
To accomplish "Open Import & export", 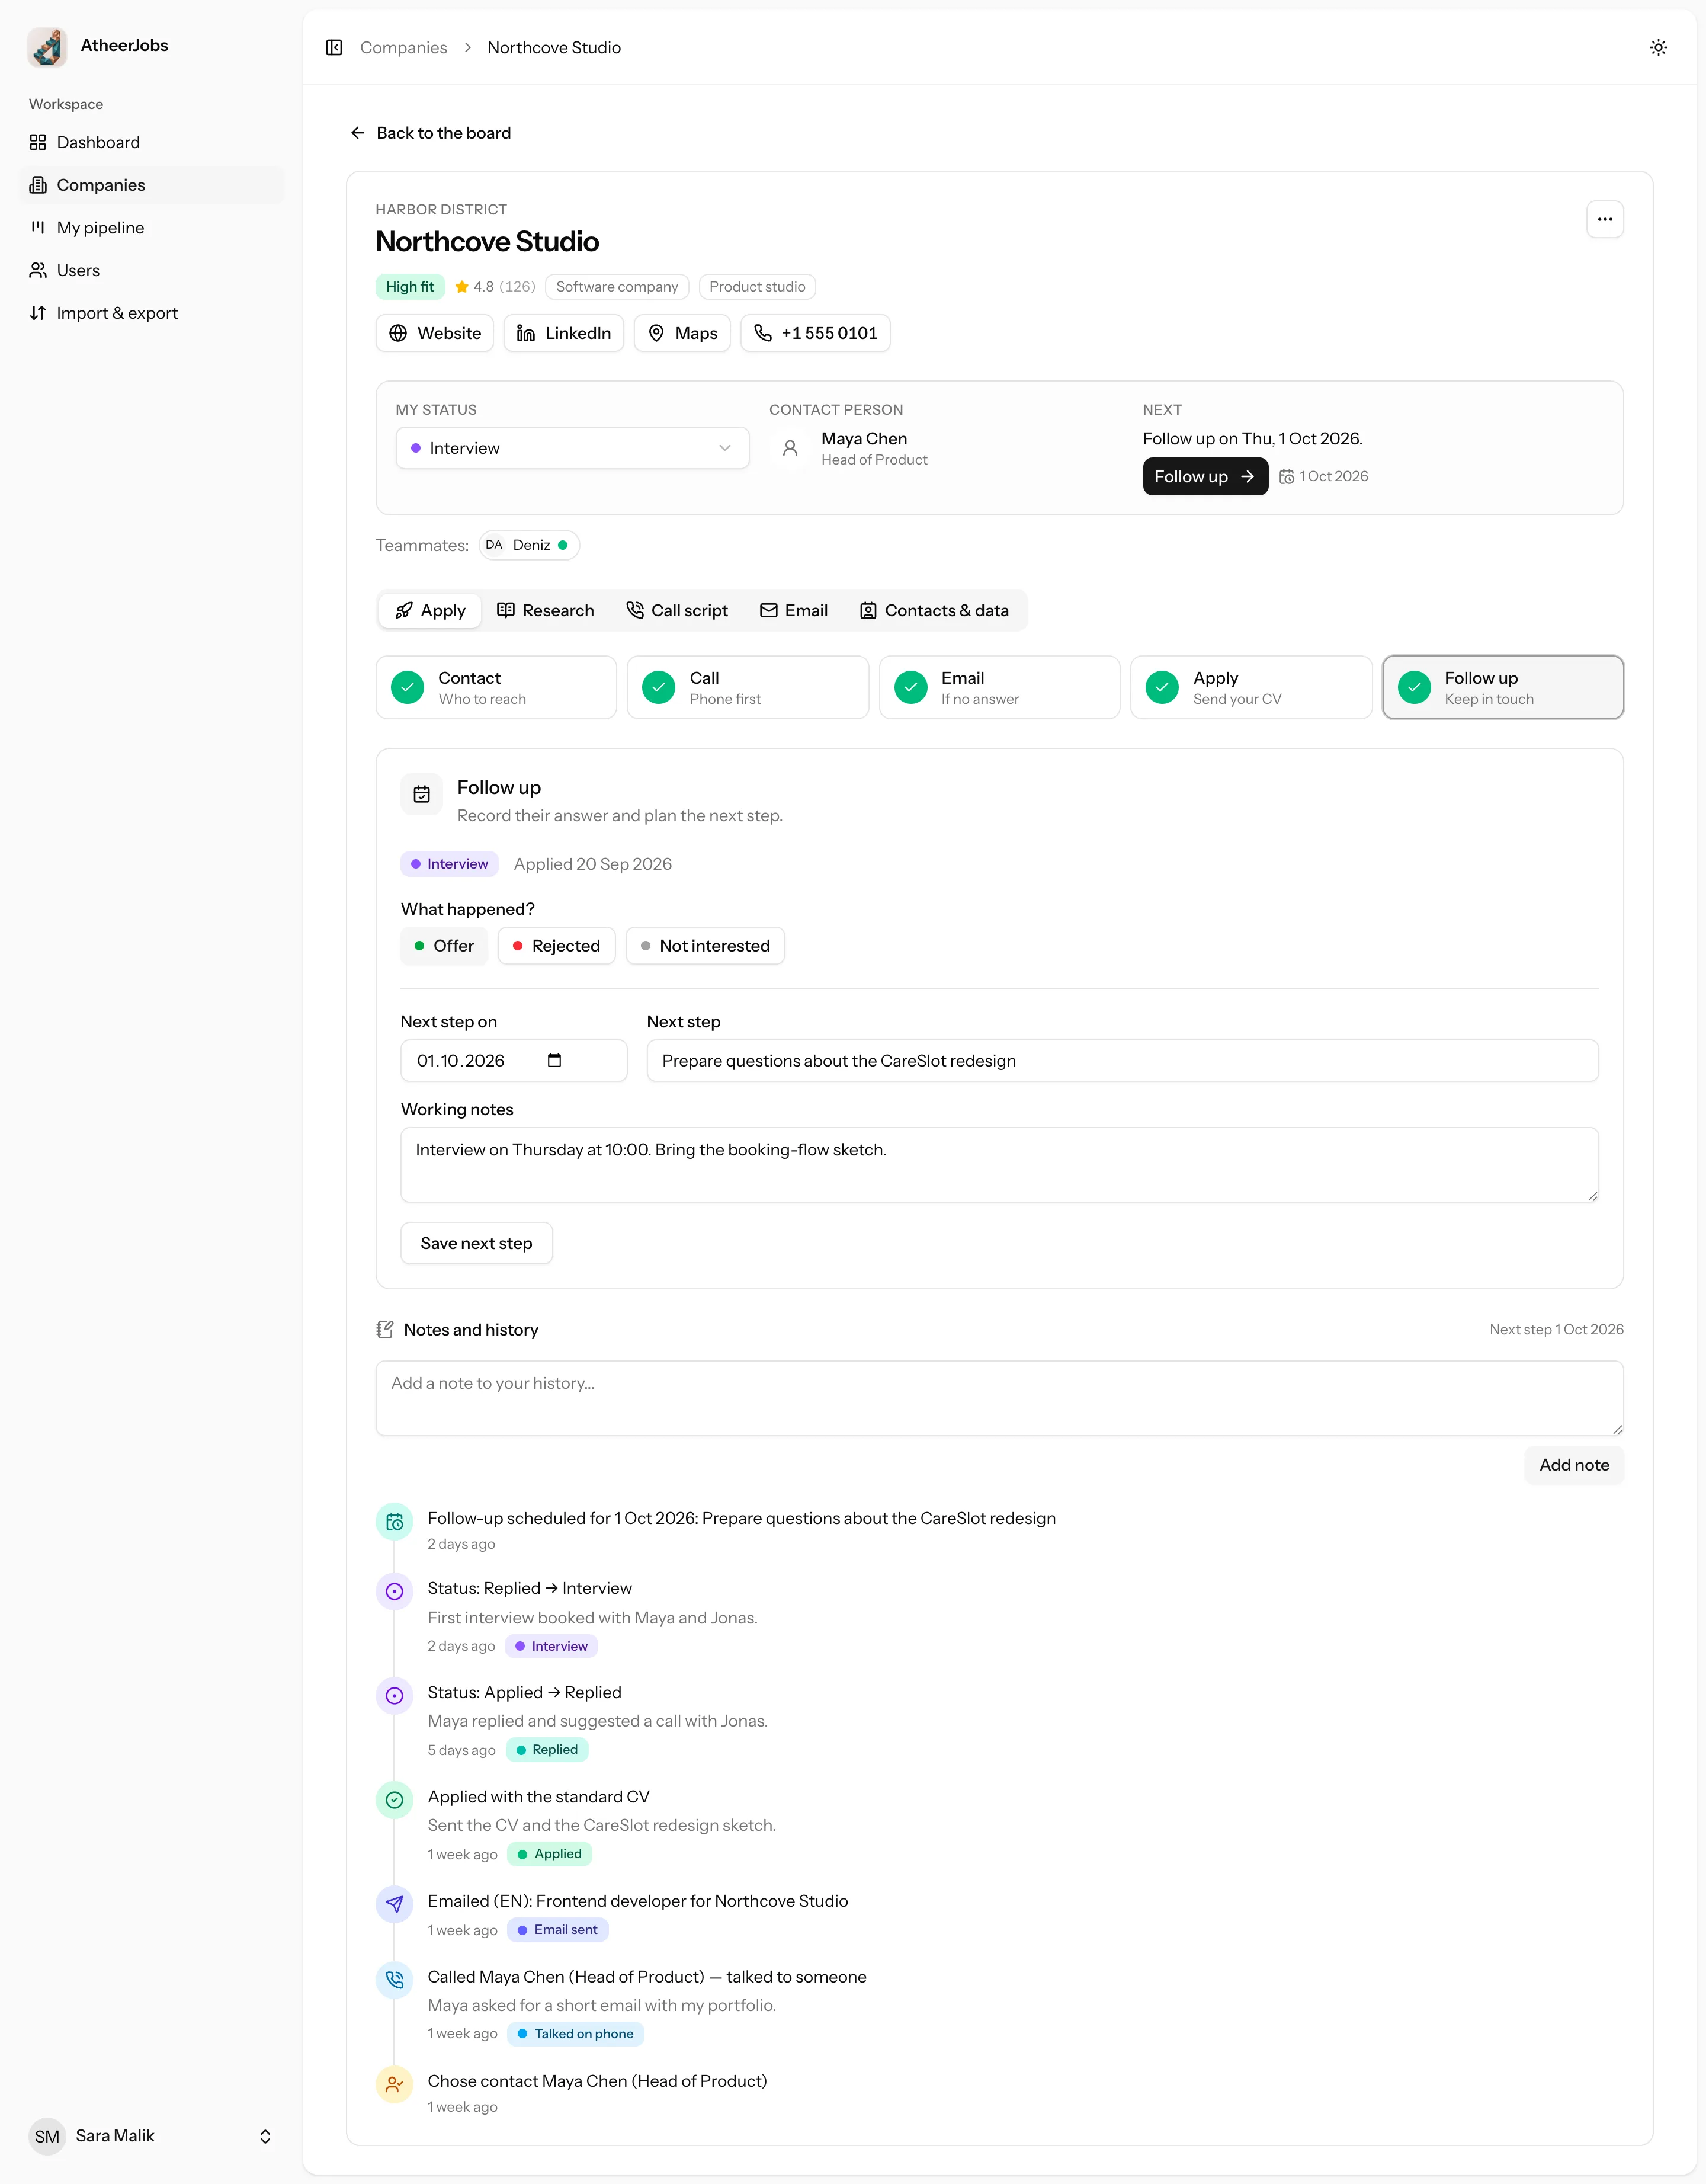I will (x=152, y=313).
